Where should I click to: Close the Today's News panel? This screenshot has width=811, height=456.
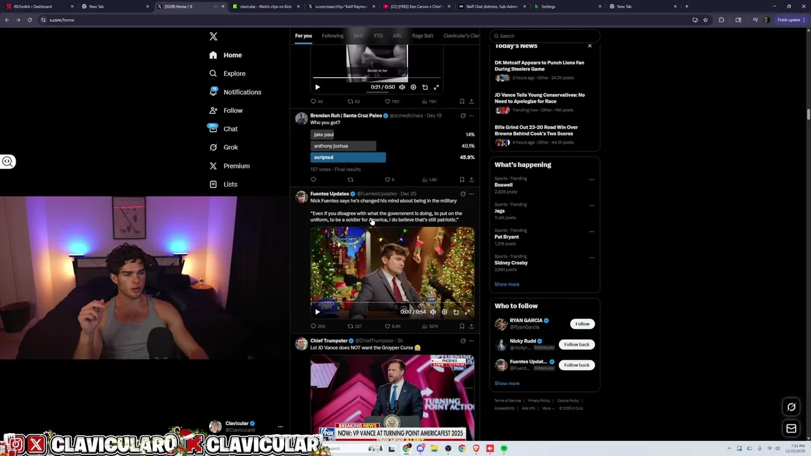590,46
